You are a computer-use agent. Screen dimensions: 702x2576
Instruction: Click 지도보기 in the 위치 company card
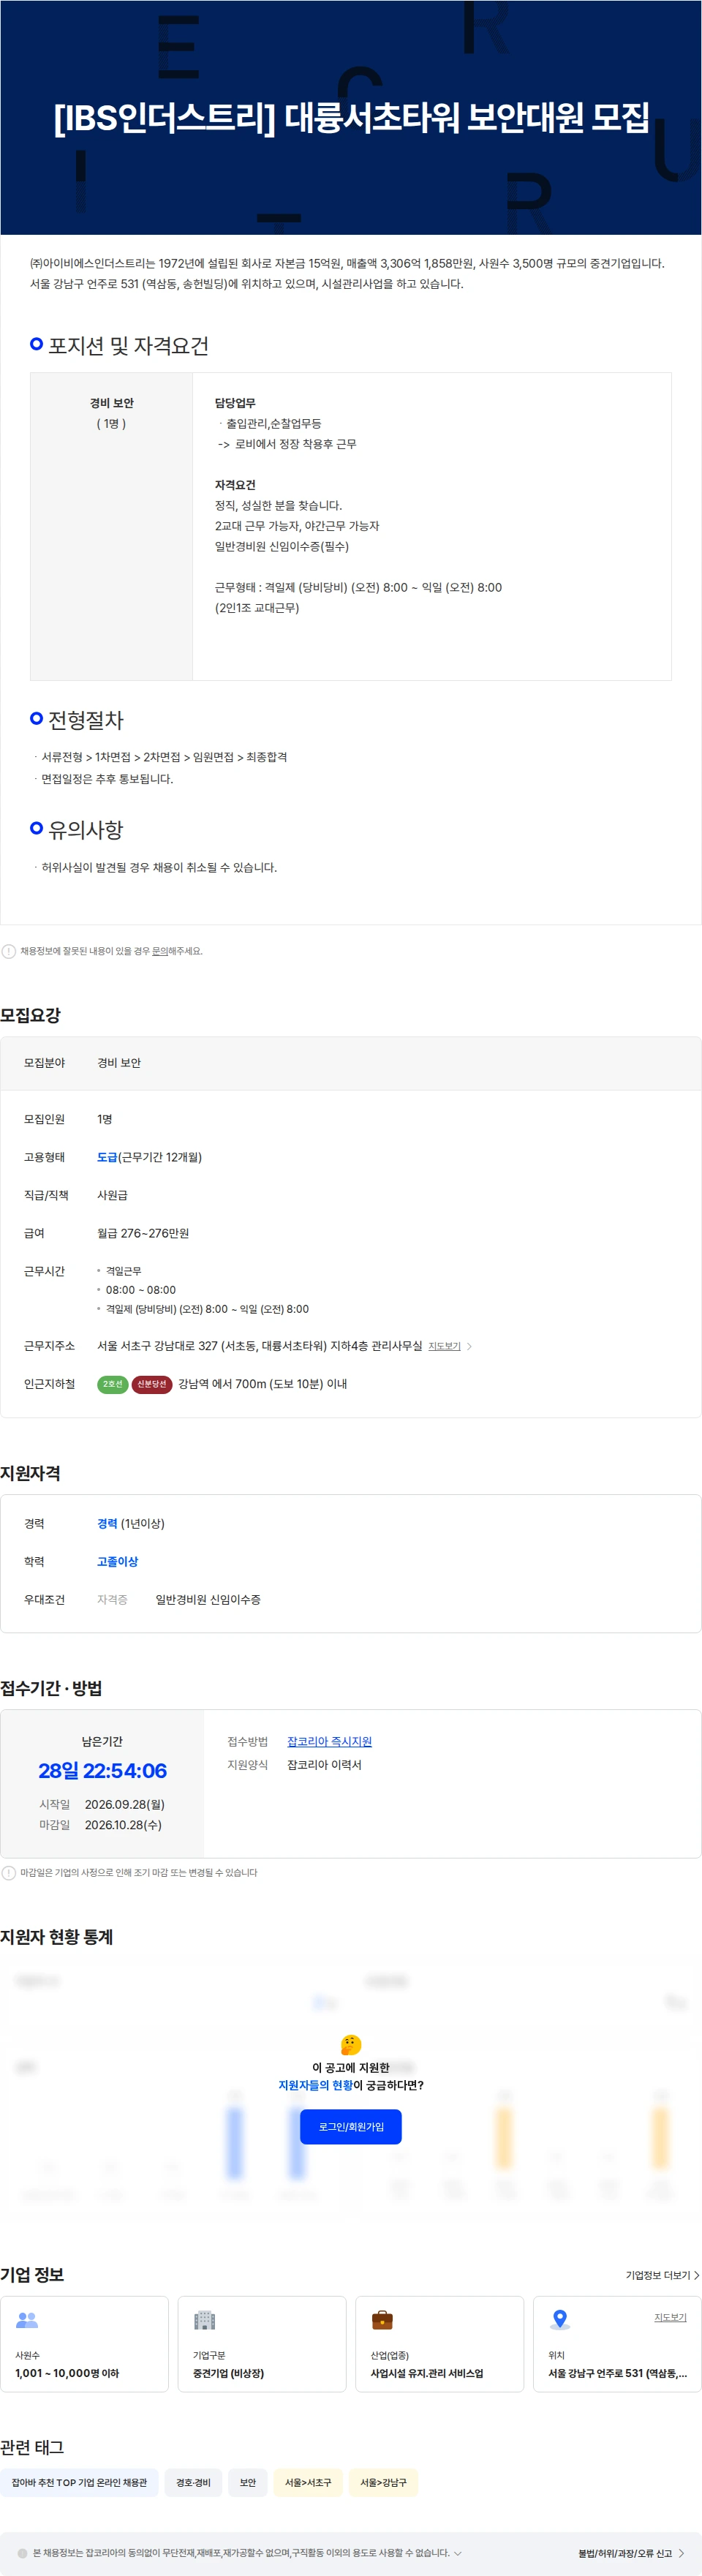(x=670, y=2317)
